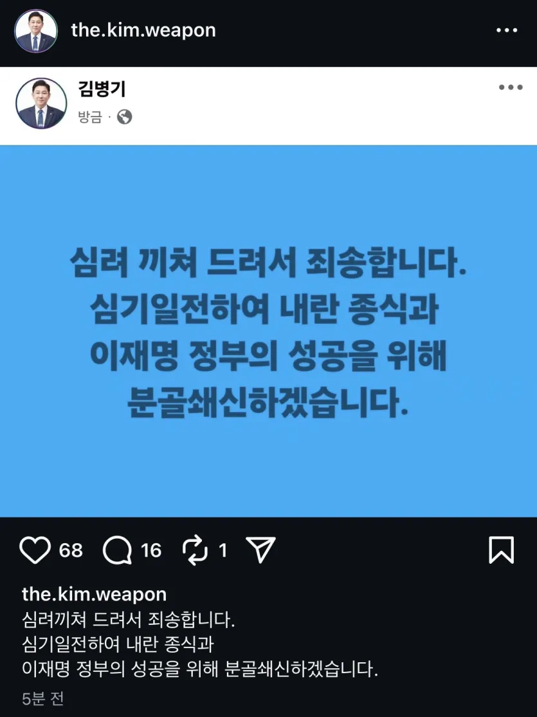Save the post with the bookmark icon
The height and width of the screenshot is (717, 537).
point(502,550)
